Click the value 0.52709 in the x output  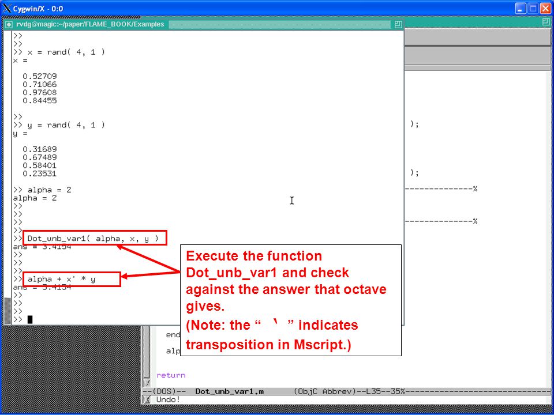tap(40, 76)
